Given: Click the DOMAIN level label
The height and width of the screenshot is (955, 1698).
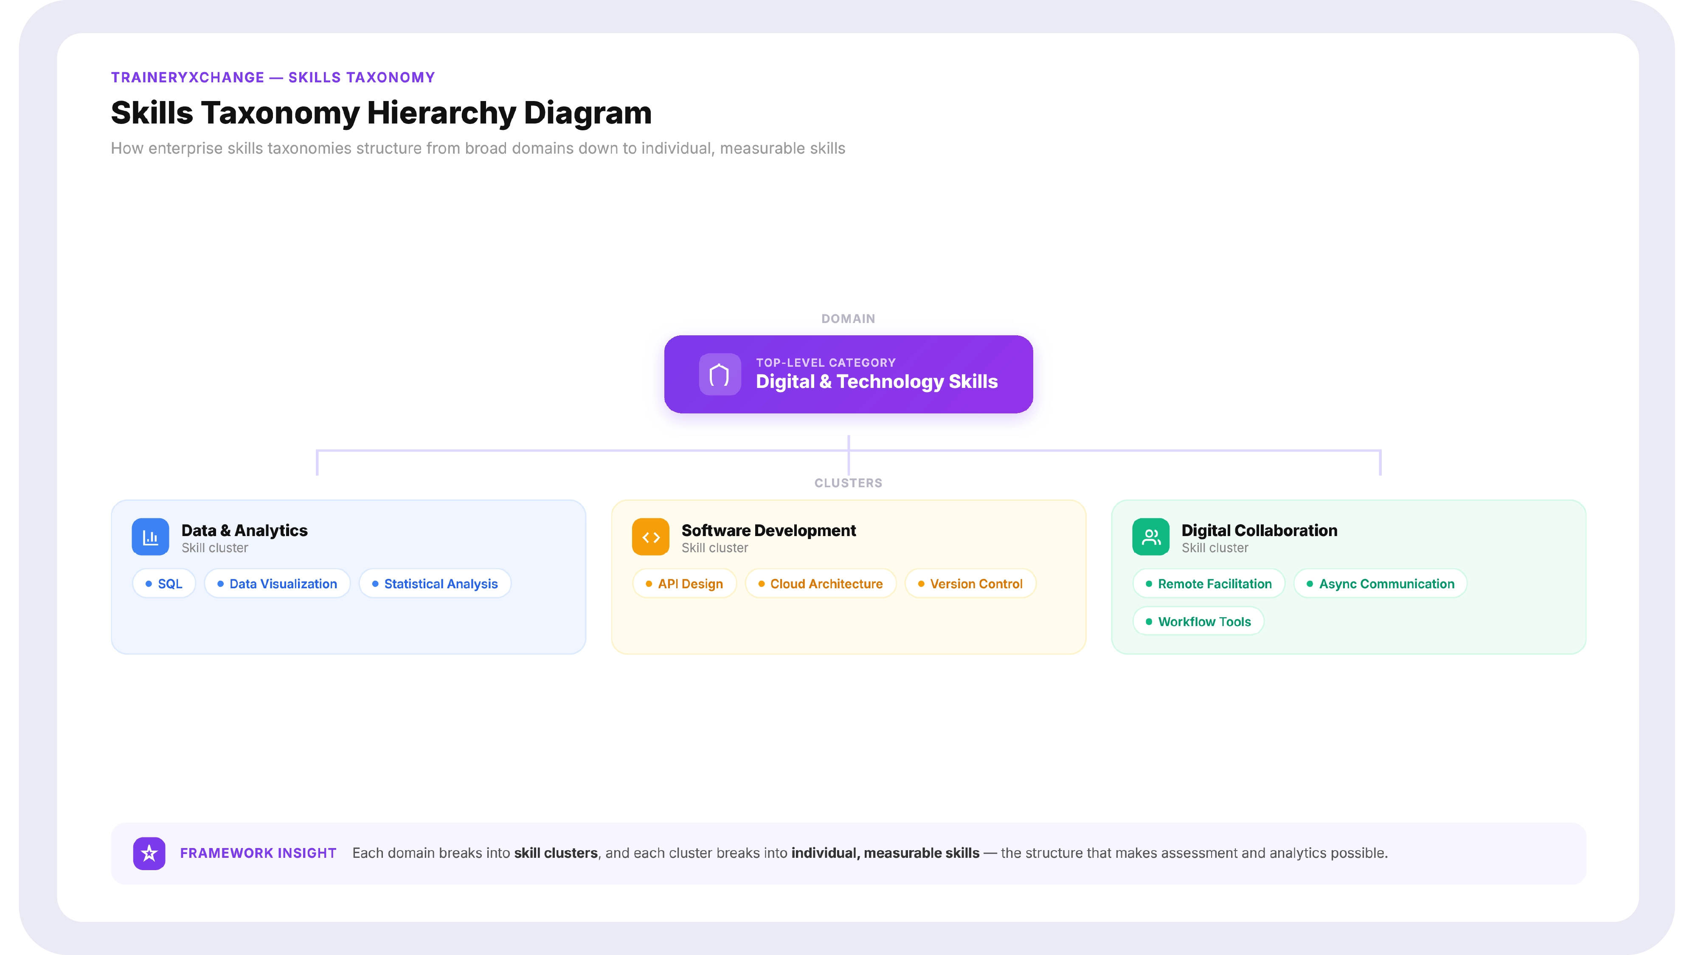Looking at the screenshot, I should pos(848,319).
